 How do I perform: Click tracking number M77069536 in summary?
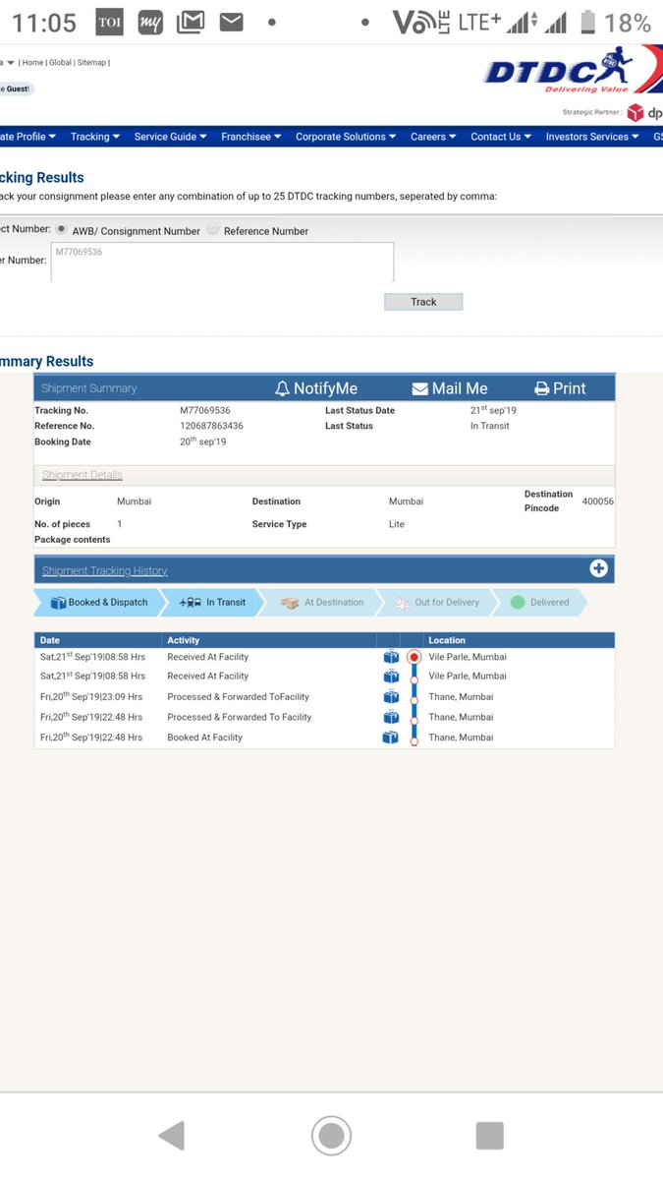[205, 410]
